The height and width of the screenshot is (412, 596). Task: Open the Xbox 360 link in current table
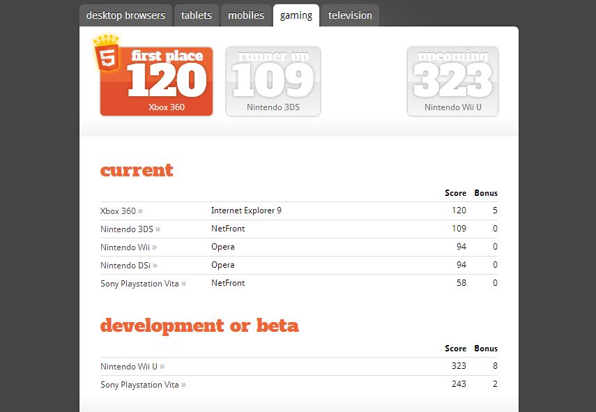[x=121, y=211]
